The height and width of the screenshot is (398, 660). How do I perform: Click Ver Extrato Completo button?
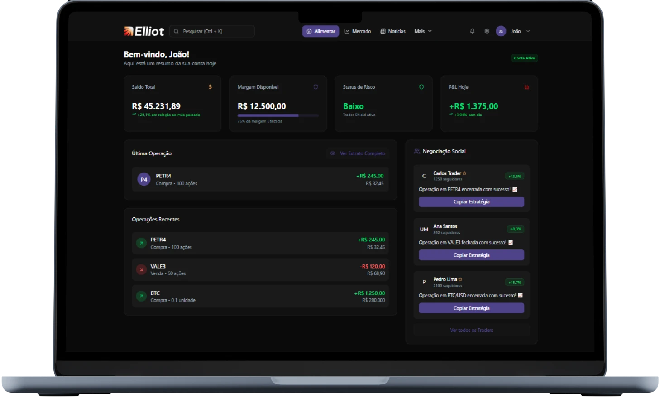[x=358, y=153]
